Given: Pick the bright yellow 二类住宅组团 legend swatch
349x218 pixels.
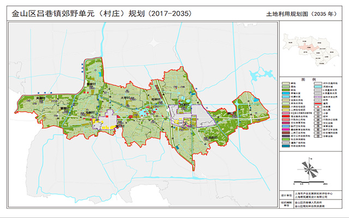Looking at the screenshot, I should pyautogui.click(x=286, y=110).
